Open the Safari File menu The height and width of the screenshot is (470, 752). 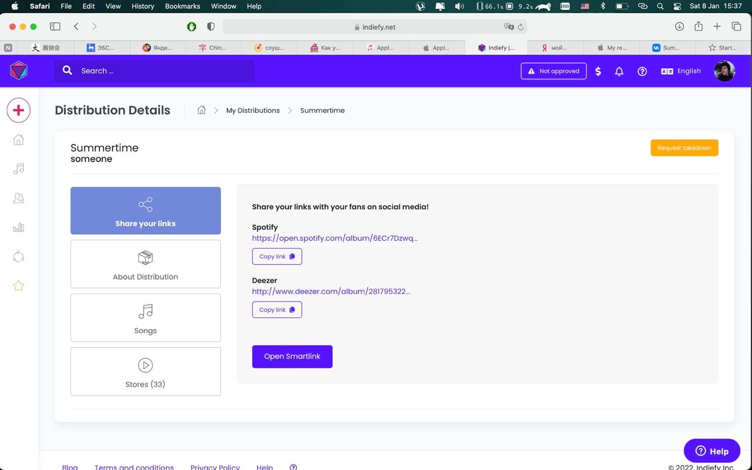tap(66, 6)
